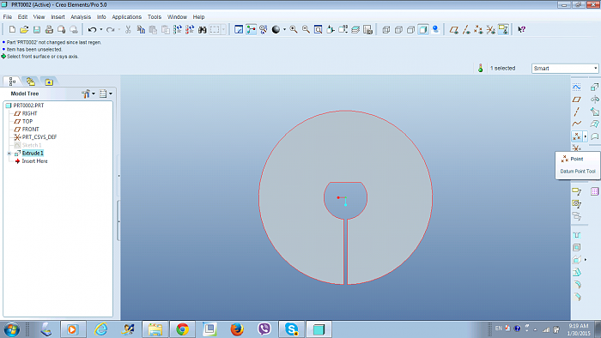The width and height of the screenshot is (601, 338).
Task: Open the Undo history dropdown arrow
Action: [x=100, y=29]
